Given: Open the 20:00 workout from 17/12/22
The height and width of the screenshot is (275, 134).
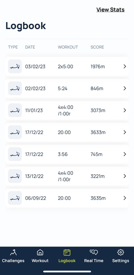Looking at the screenshot, I should [67, 132].
